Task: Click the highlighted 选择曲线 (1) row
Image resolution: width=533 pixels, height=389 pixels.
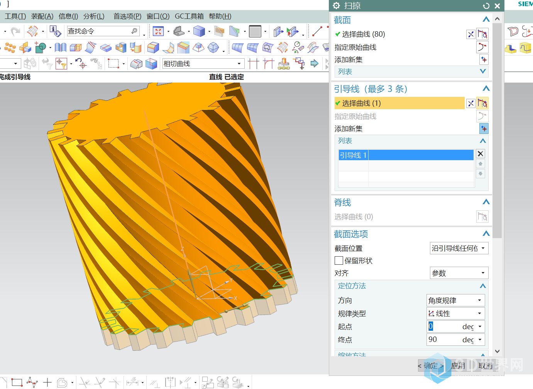Action: tap(399, 103)
